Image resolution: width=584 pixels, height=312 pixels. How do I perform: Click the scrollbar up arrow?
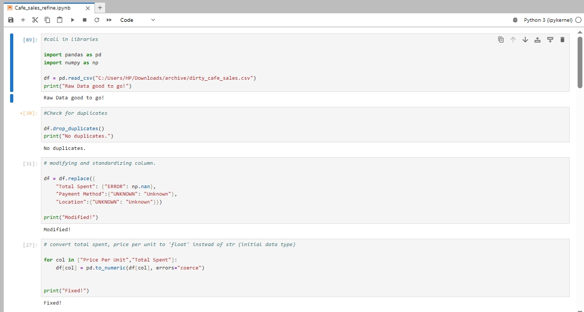(580, 32)
